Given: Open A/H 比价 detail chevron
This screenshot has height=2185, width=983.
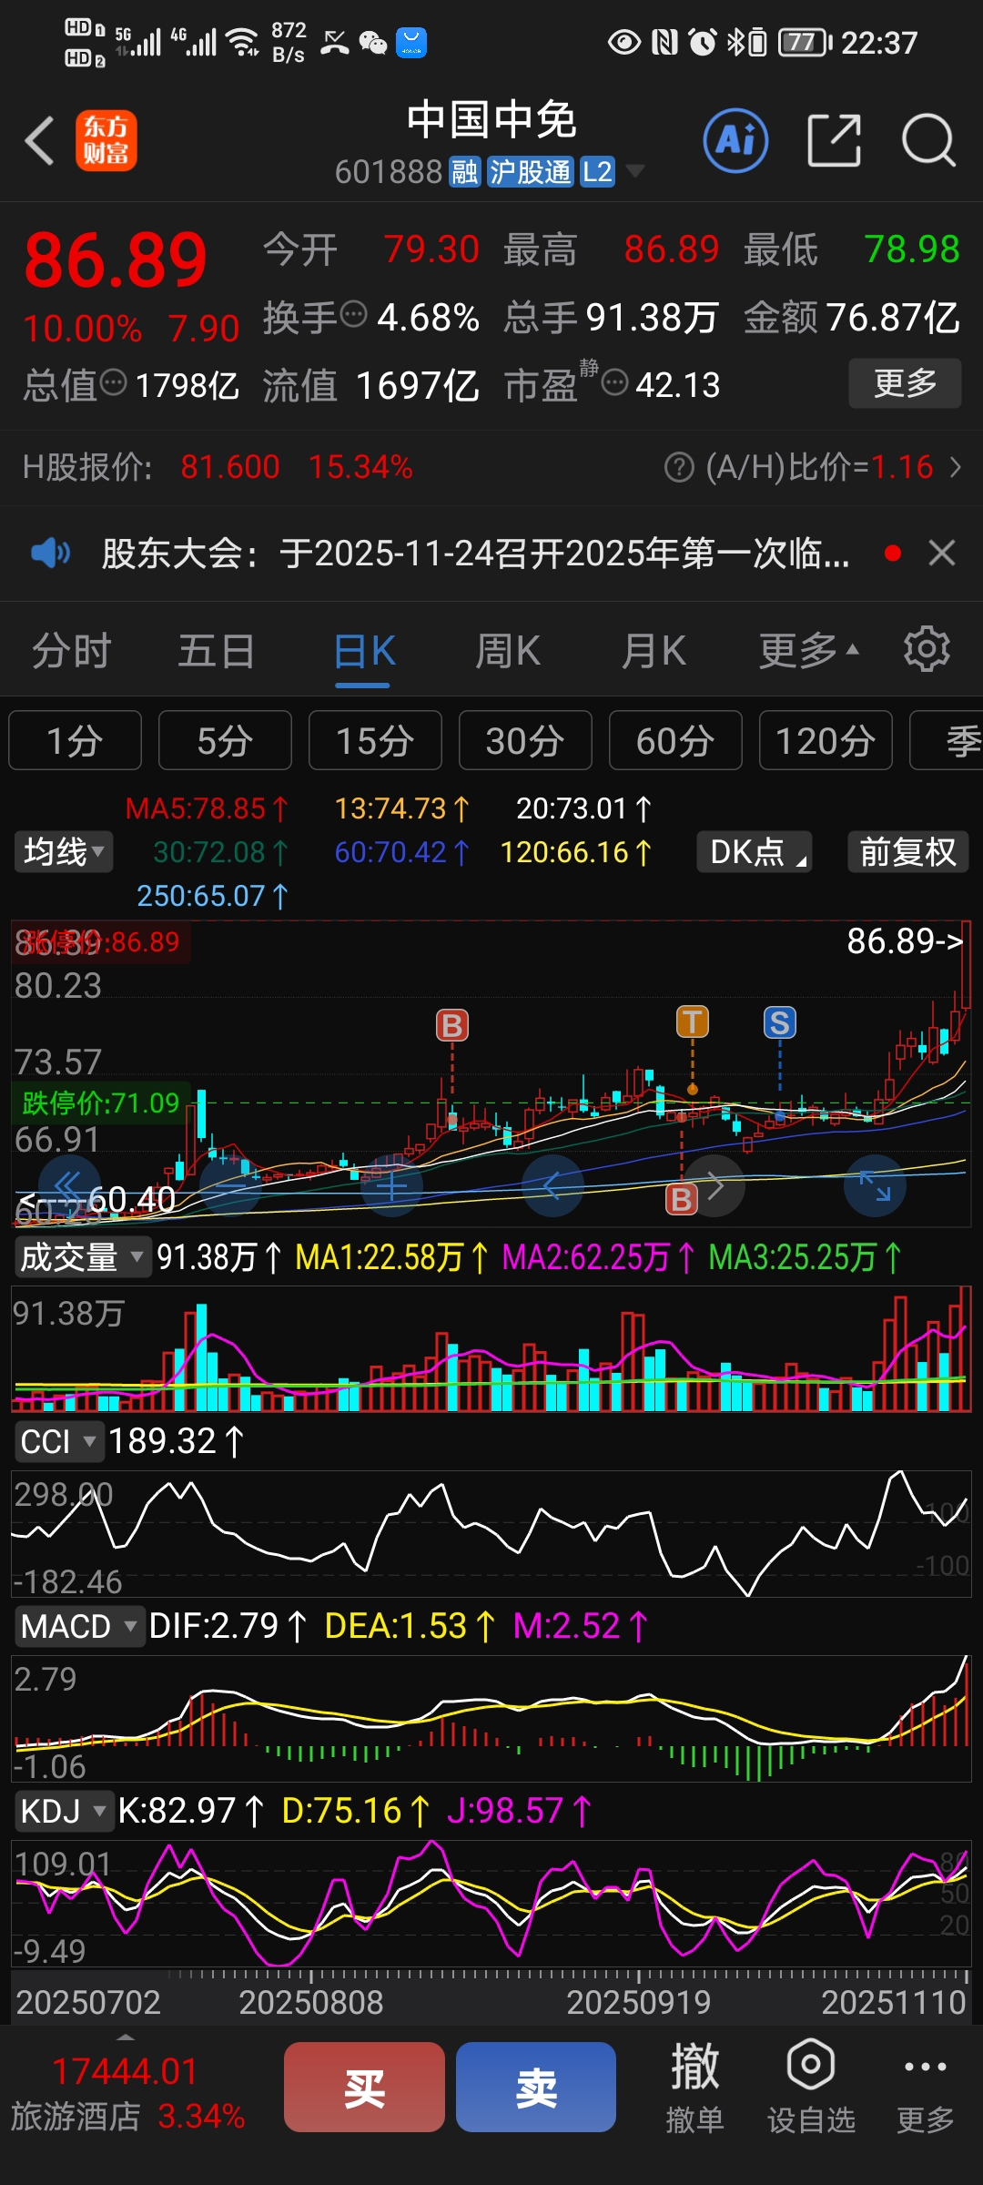Looking at the screenshot, I should pos(955,468).
